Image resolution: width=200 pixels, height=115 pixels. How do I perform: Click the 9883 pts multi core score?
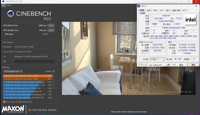pyautogui.click(x=43, y=25)
